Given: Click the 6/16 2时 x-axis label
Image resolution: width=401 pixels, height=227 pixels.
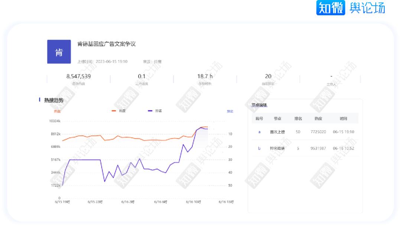Looking at the screenshot, I should pos(128,202).
